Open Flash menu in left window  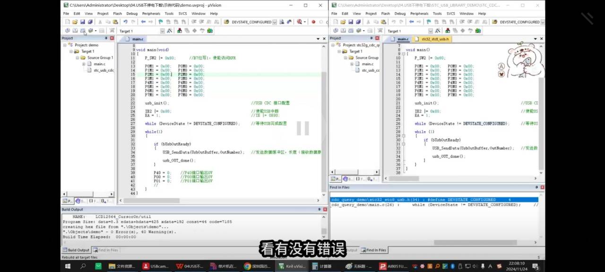[117, 14]
